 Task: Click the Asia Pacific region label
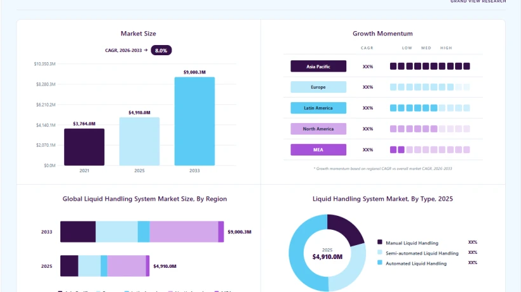[x=318, y=67]
